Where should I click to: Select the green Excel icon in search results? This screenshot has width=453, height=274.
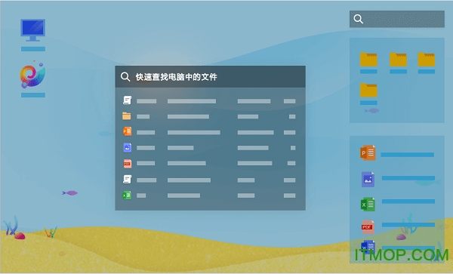coord(127,195)
